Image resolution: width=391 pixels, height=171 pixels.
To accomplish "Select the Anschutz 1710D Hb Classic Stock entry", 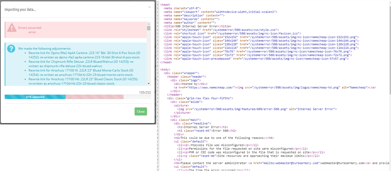I will point(84,81).
